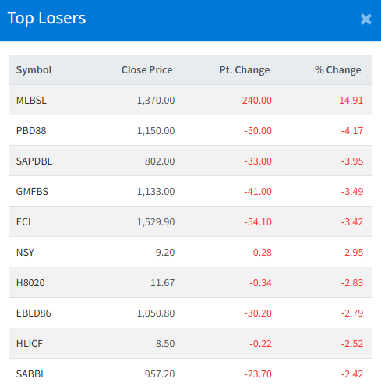381x386 pixels.
Task: Select MLBSL close price 1,370.00
Action: click(156, 100)
